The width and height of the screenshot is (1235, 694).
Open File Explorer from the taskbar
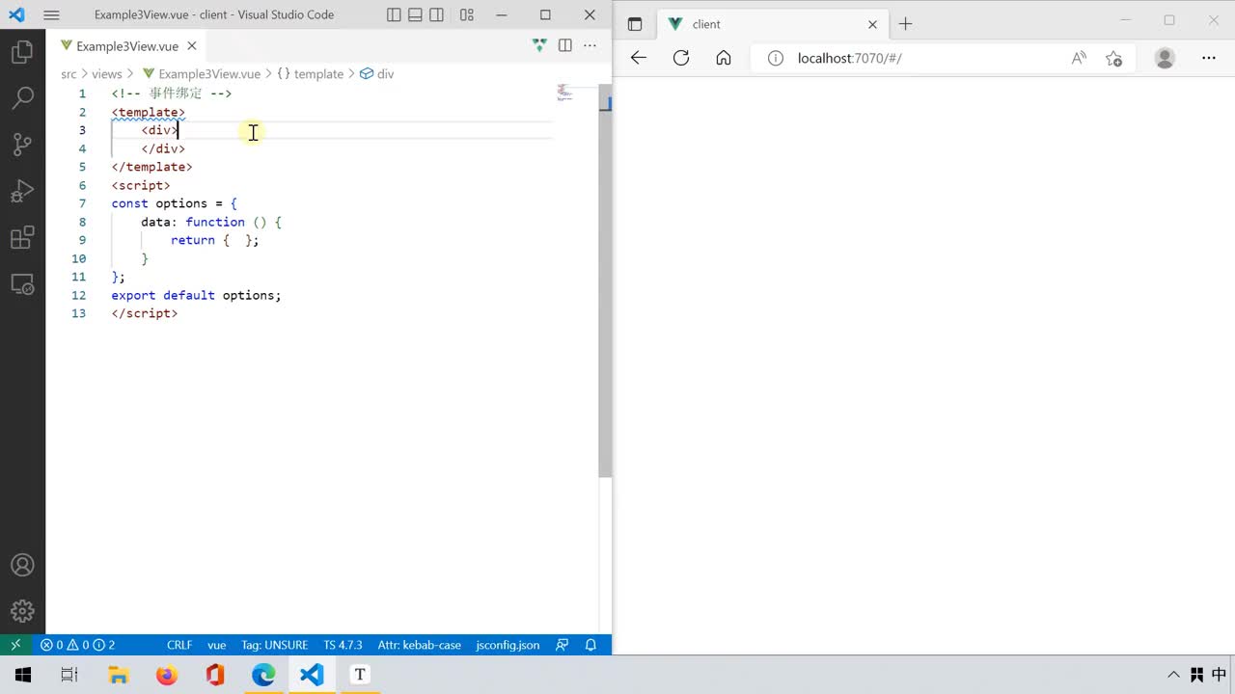(118, 675)
